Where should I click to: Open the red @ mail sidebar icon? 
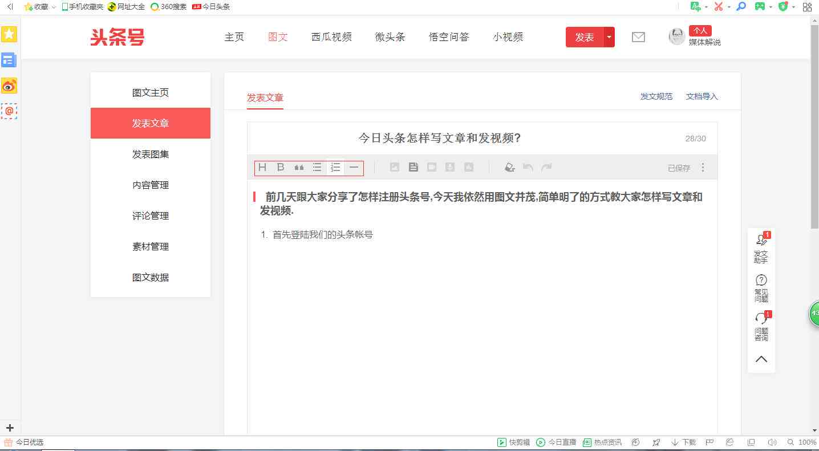(9, 111)
